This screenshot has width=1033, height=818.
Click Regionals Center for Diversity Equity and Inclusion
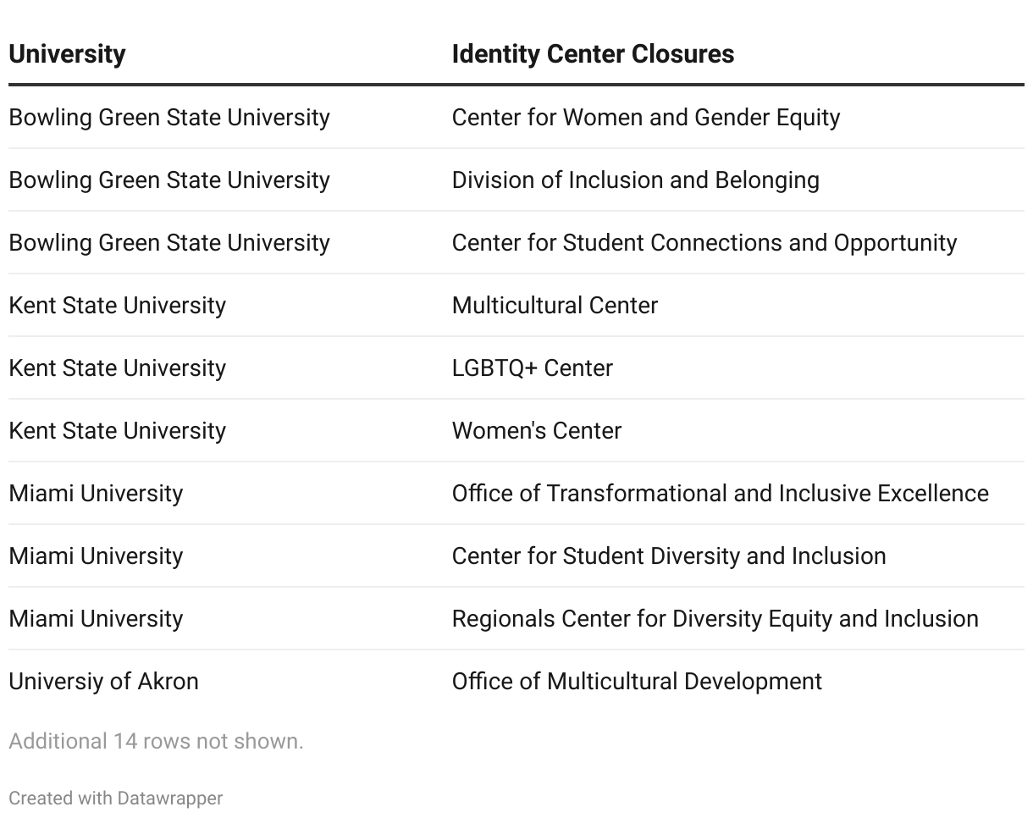pos(715,618)
